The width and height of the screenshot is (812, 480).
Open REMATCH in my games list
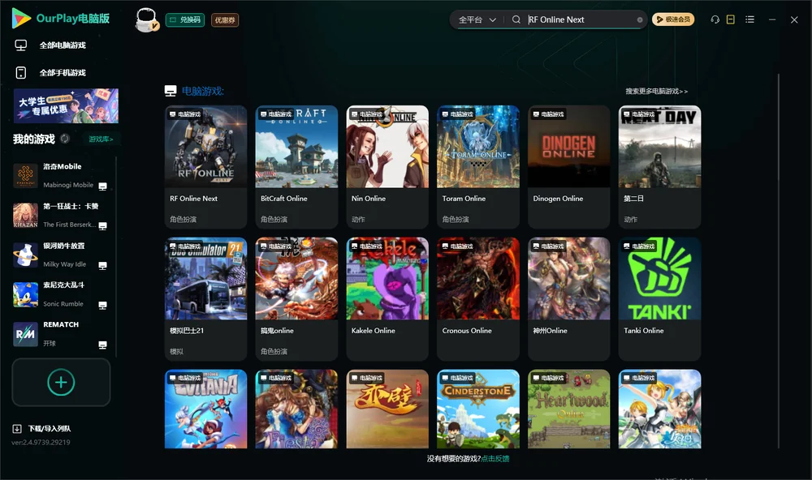click(61, 334)
